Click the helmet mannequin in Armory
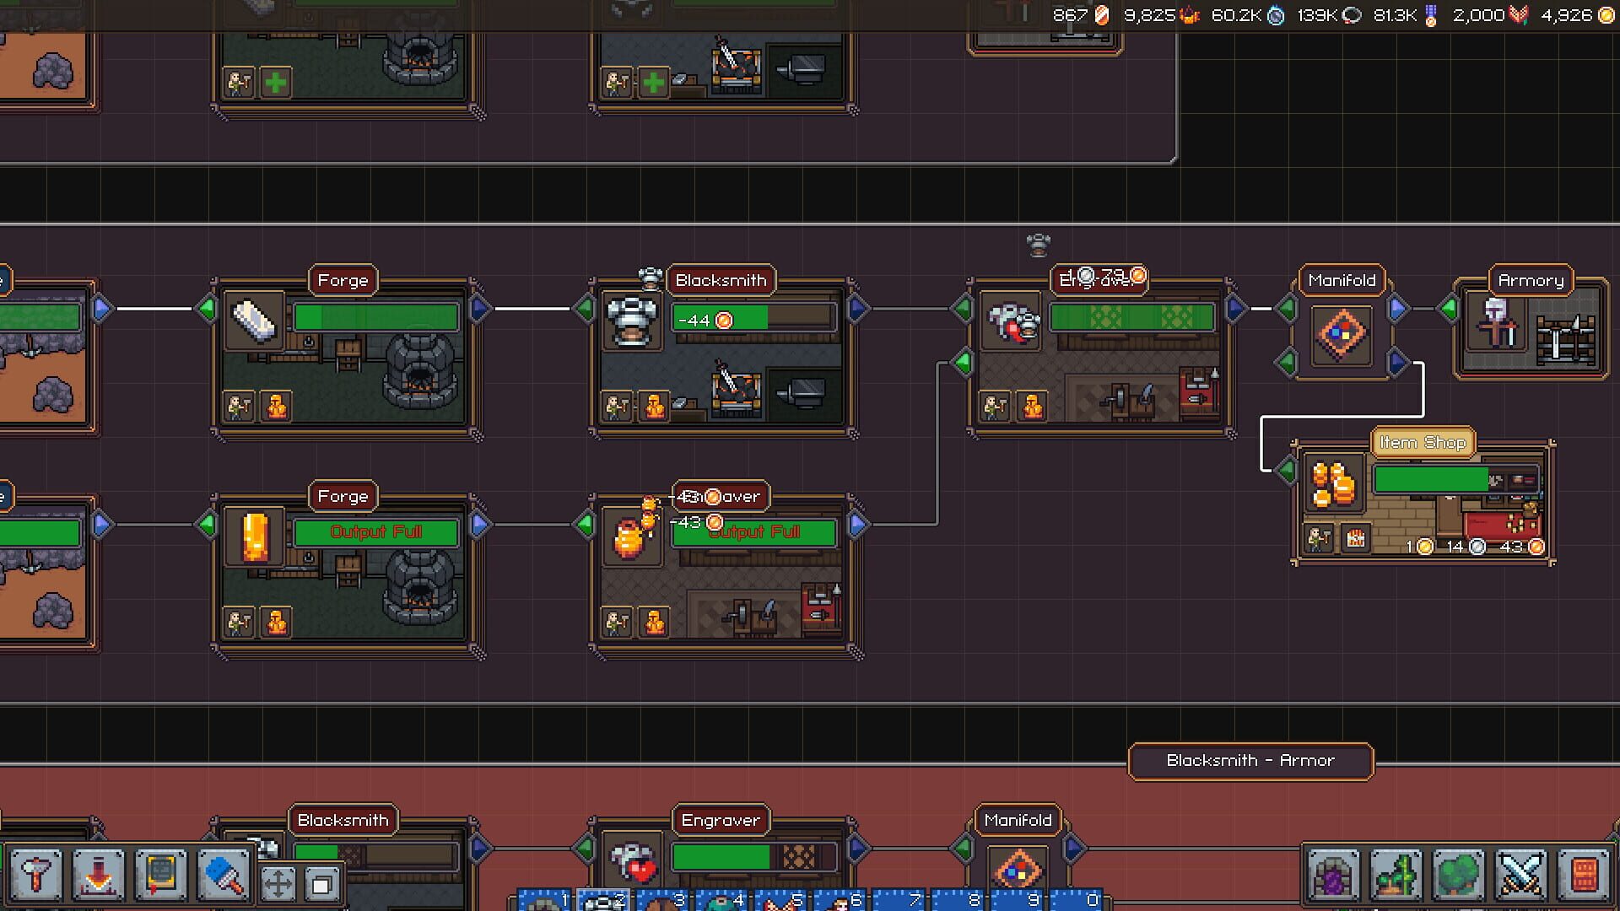Screen dimensions: 1620x911 tap(1496, 321)
